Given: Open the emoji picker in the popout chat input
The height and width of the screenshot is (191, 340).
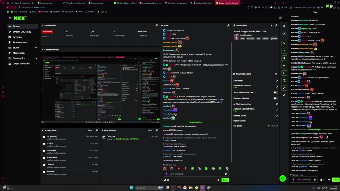Looking at the screenshot, I should [x=315, y=180].
